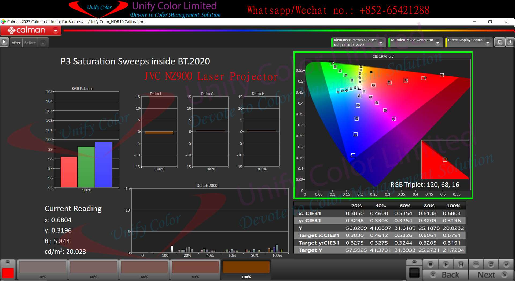Click the refresh/reset loop icon

491,264
